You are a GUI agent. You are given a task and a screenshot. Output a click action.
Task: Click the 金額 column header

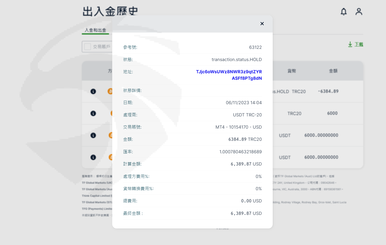(333, 71)
